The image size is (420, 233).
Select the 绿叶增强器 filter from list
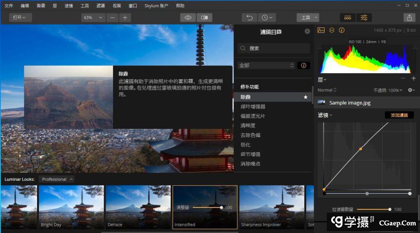click(x=253, y=107)
